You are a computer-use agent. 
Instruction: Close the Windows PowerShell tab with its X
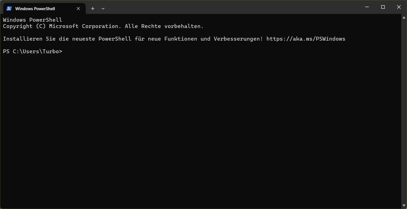click(78, 9)
